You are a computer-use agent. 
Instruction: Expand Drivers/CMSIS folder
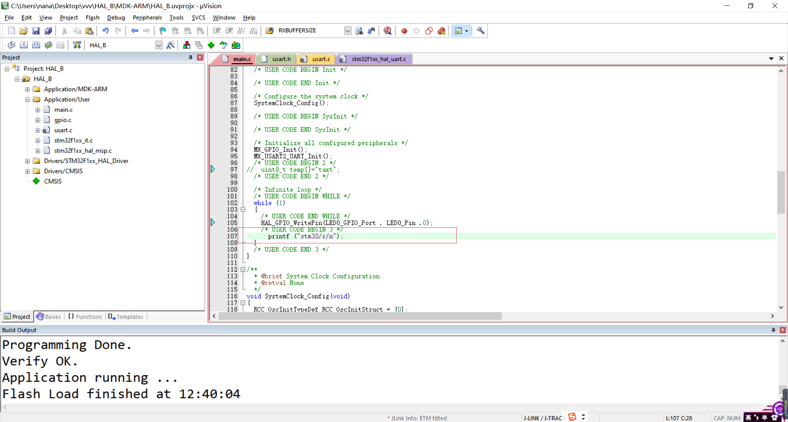pyautogui.click(x=27, y=171)
